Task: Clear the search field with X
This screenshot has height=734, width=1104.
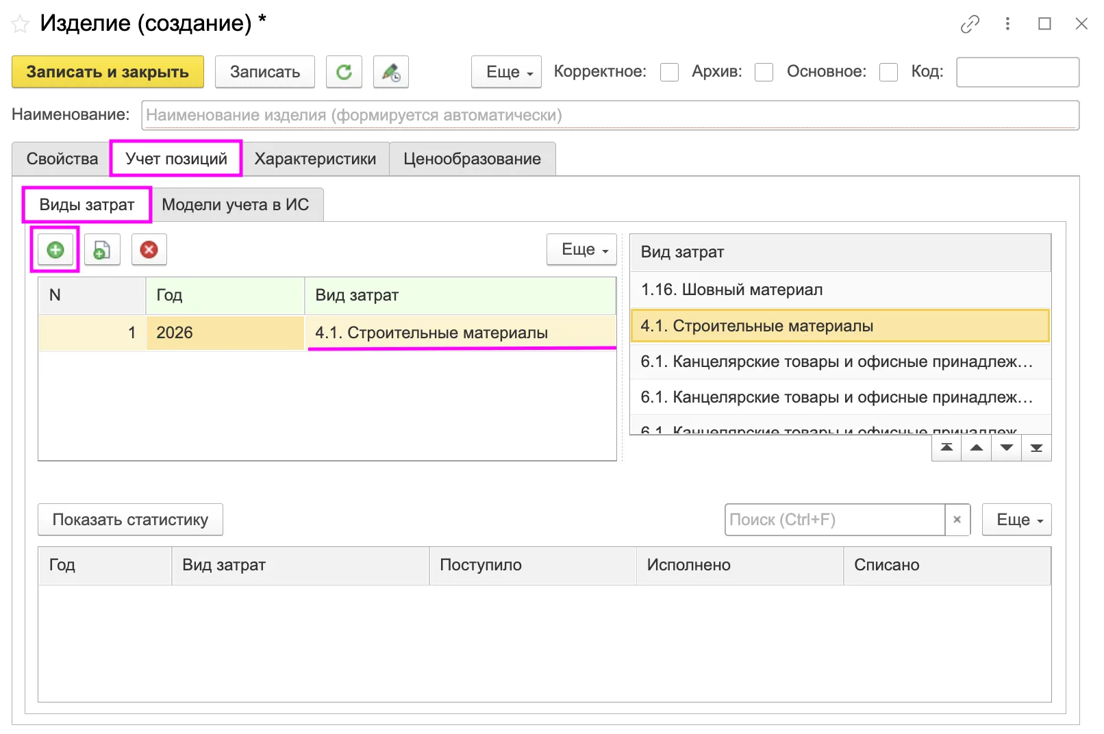Action: pos(957,520)
